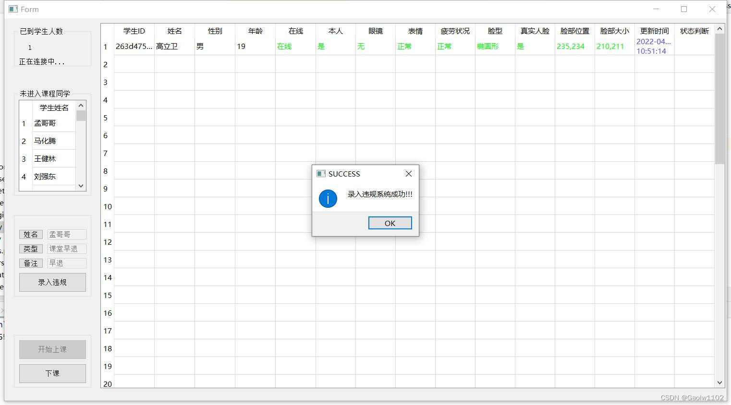Image resolution: width=731 pixels, height=405 pixels.
Task: Select 孟哥哥 in absent students list
Action: point(54,123)
